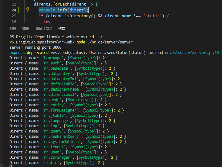The height and width of the screenshot is (167, 222).
Task: Click the 'nr.designerFrame' Dirent entry
Action: [x=68, y=89]
